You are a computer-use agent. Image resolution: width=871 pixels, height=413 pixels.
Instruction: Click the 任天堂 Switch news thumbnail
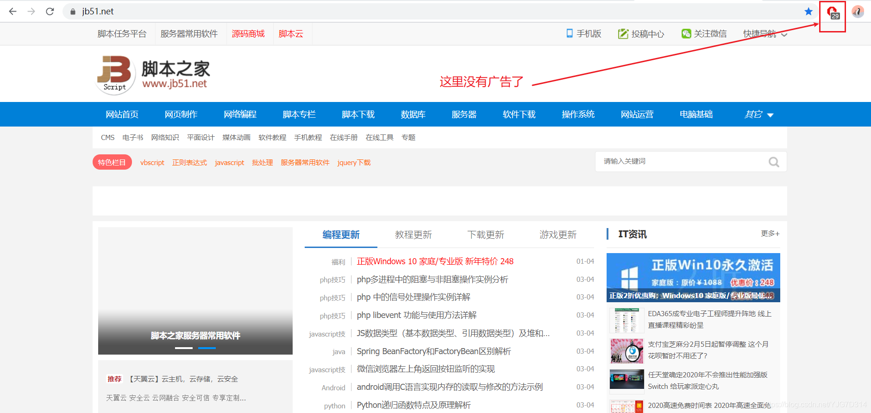(627, 379)
